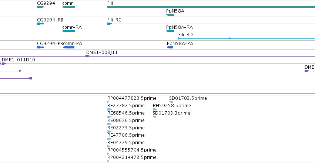Viewport: 315px width, 163px height.
Task: Click the PpN58A gene arrow glyph
Action: [170, 15]
